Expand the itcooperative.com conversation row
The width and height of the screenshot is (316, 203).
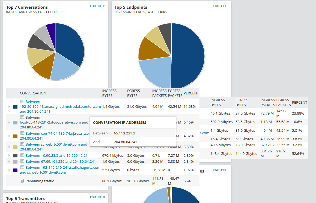pyautogui.click(x=9, y=122)
